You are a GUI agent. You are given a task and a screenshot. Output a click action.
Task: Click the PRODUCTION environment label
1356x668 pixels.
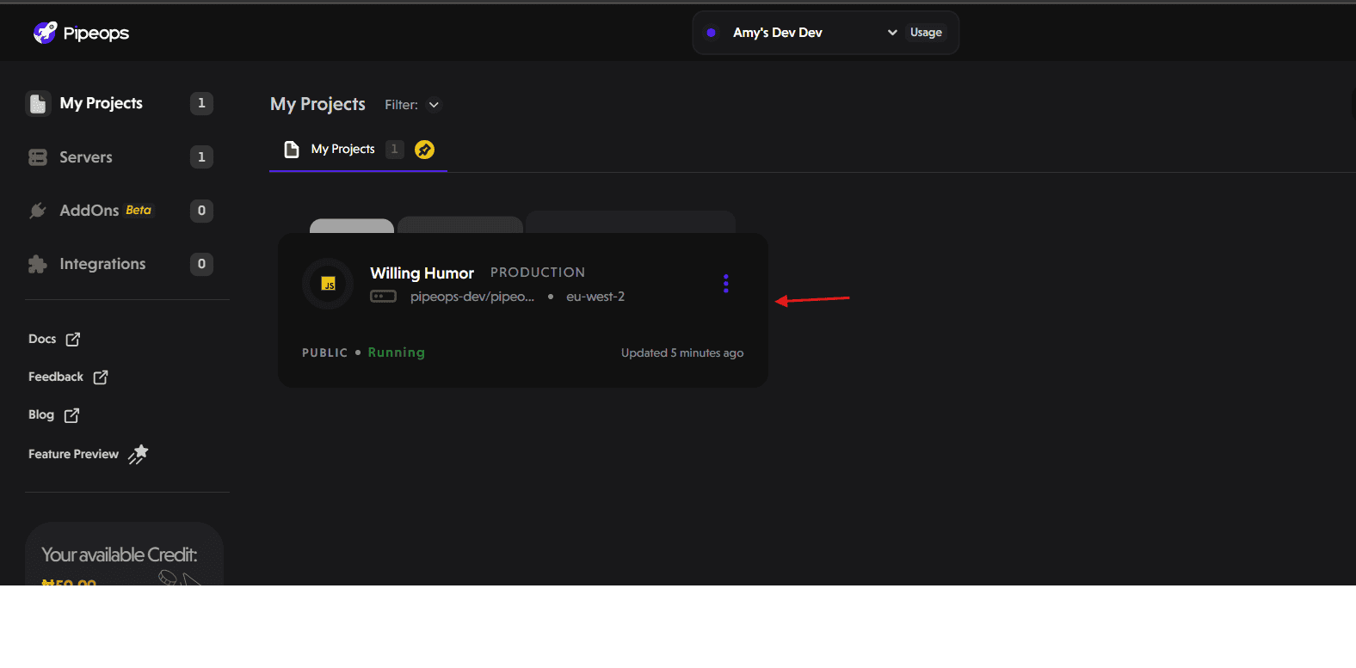538,273
